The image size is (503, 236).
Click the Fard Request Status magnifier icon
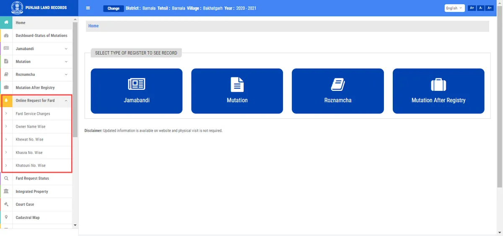coord(6,178)
